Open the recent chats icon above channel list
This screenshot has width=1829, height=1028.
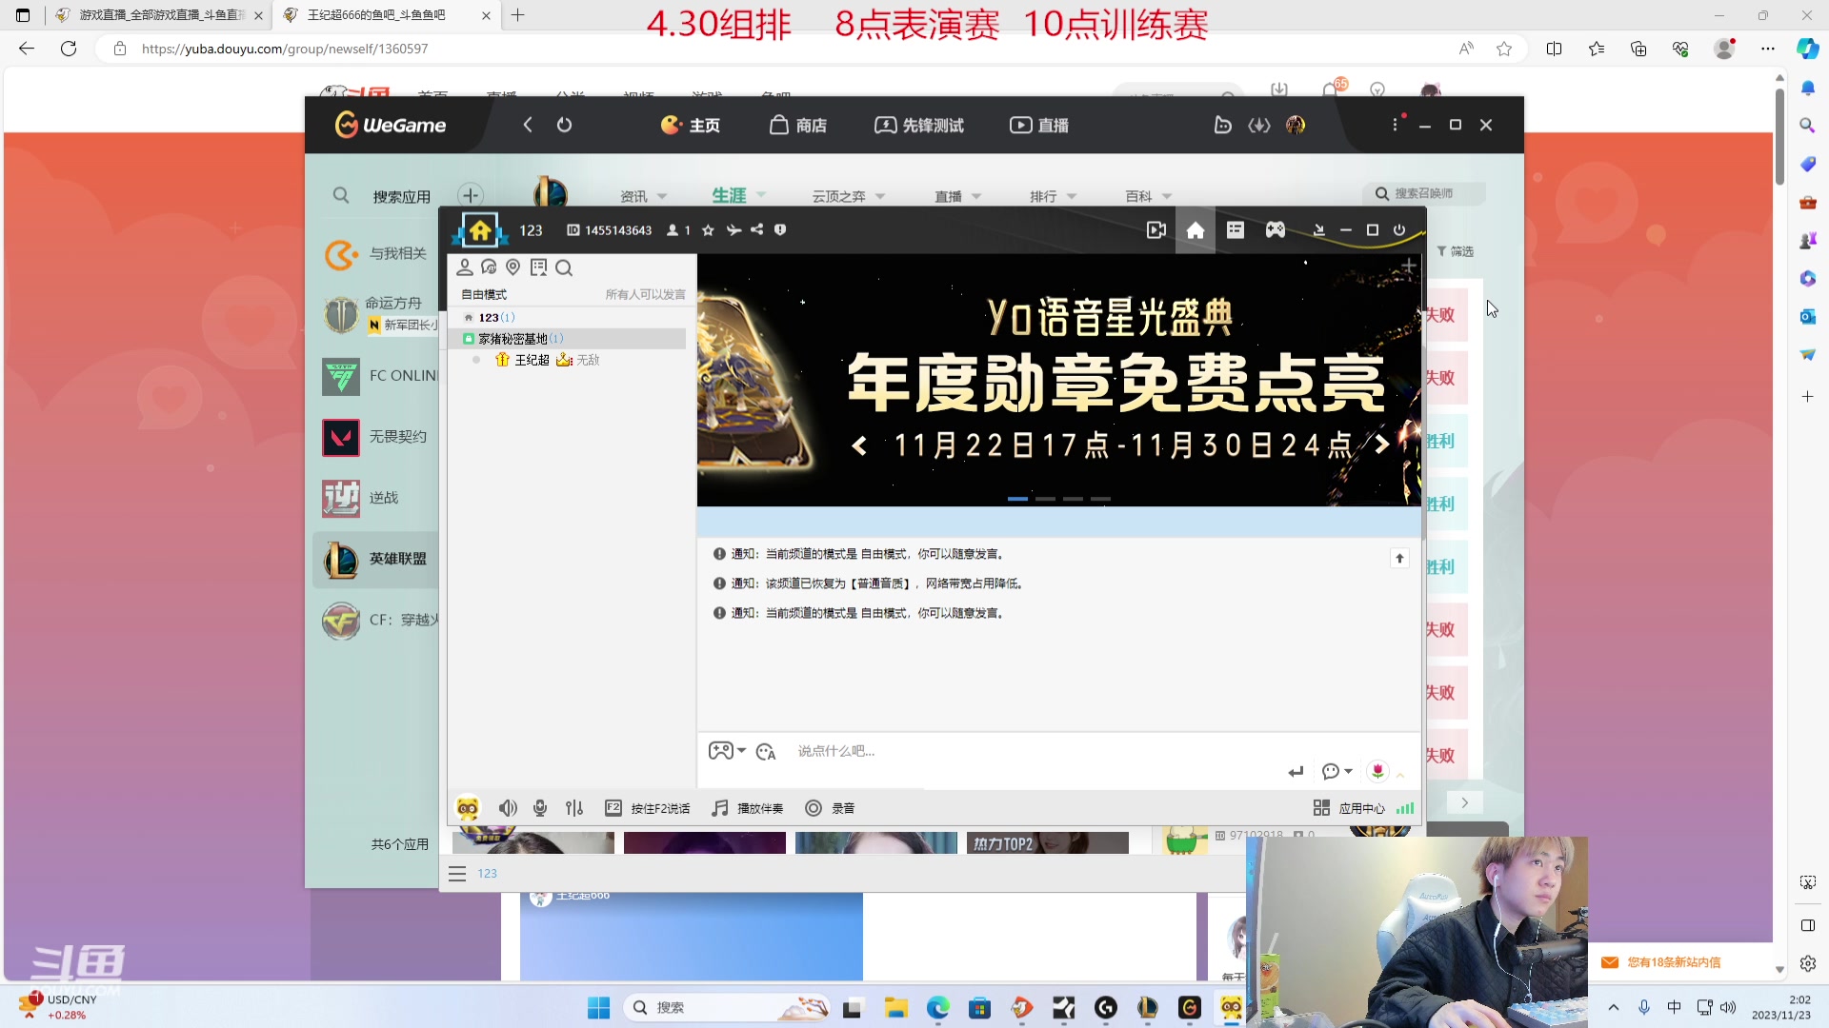489,267
